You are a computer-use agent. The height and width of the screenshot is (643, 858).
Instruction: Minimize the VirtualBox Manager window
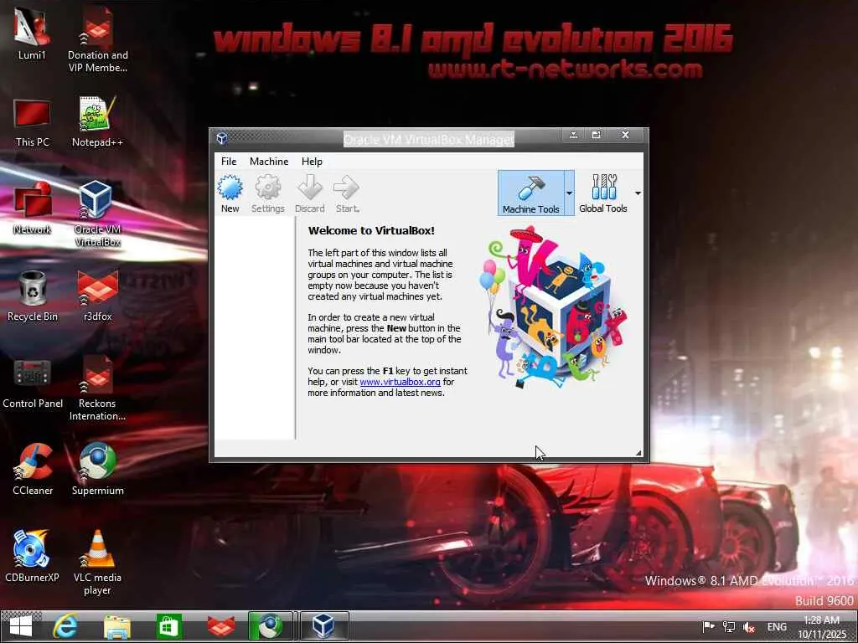(573, 135)
